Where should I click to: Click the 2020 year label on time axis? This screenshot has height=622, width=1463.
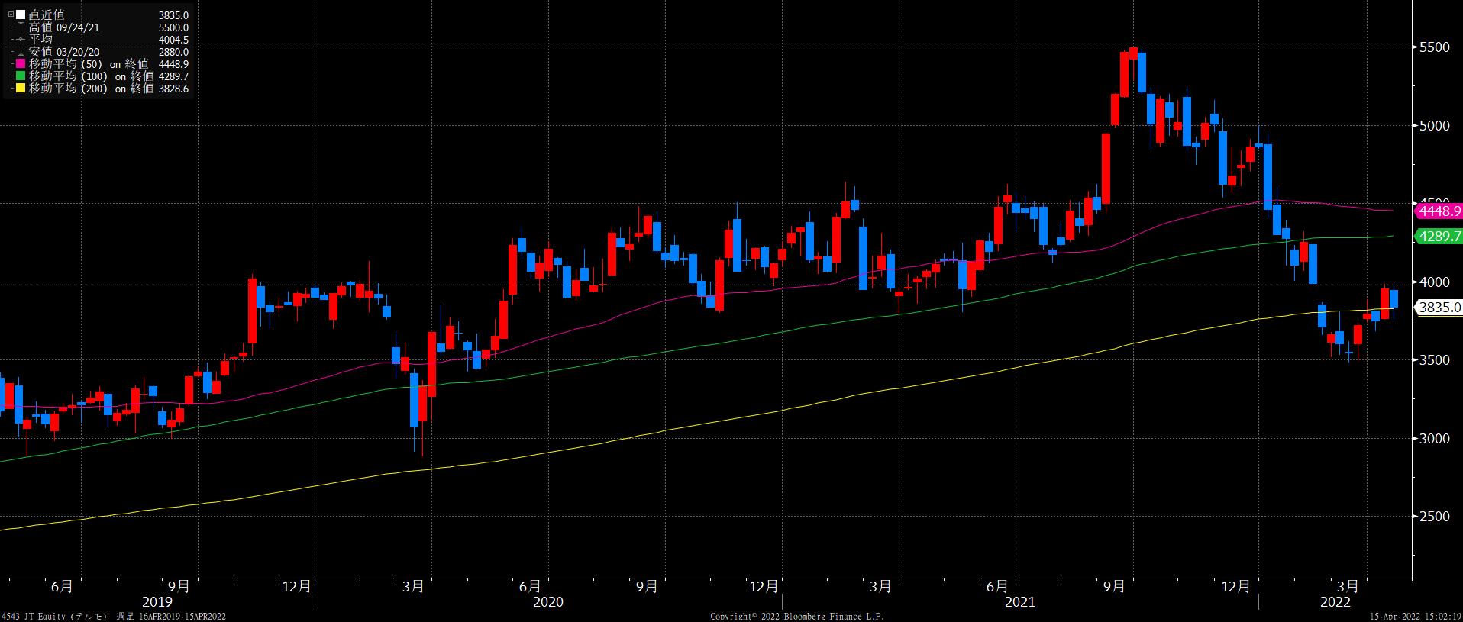pos(547,602)
